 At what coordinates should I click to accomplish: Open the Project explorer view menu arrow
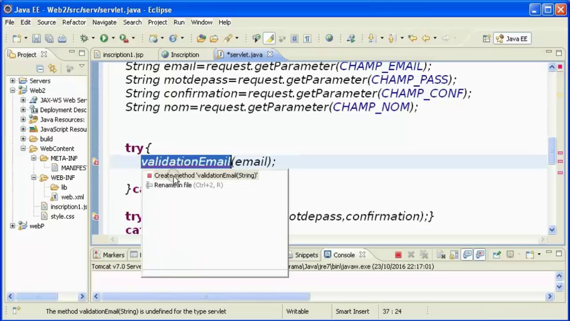pyautogui.click(x=82, y=67)
